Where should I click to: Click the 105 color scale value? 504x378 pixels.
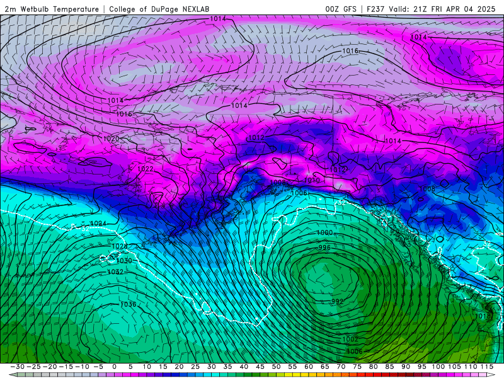coord(454,367)
